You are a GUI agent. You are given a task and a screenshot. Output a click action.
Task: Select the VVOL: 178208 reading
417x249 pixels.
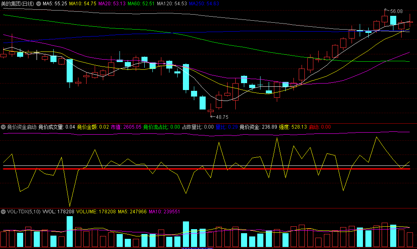point(58,212)
